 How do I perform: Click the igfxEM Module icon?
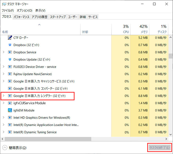point(10,110)
